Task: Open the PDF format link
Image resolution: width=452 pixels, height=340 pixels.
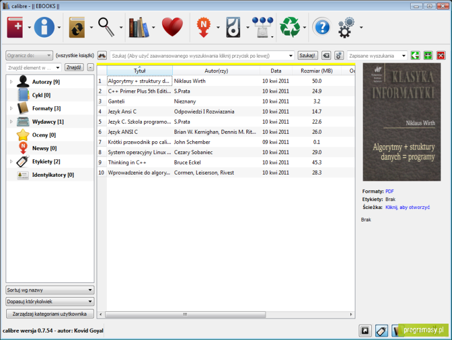Action: click(389, 191)
